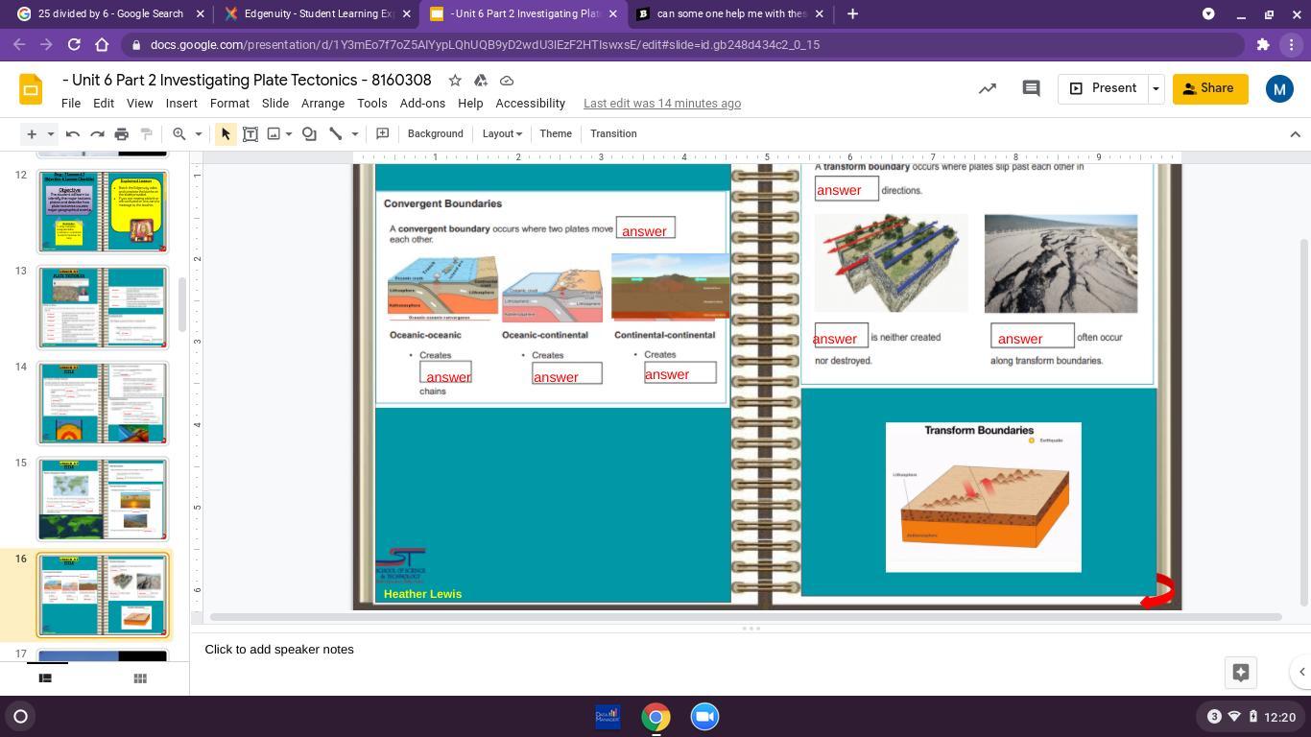Switch to filmstrip view
The image size is (1311, 737).
44,678
